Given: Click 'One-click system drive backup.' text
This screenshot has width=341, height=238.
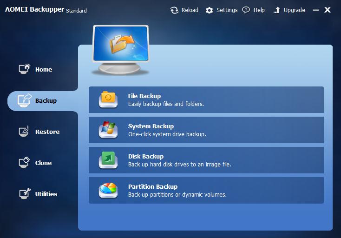Looking at the screenshot, I should tap(167, 134).
